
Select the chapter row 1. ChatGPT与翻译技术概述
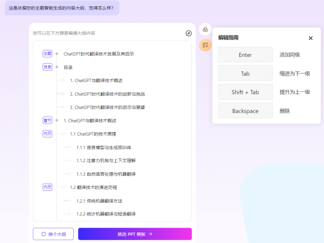(90, 121)
